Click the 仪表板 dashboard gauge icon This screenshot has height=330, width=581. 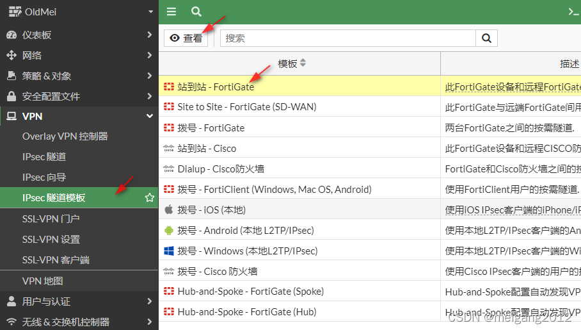point(12,35)
